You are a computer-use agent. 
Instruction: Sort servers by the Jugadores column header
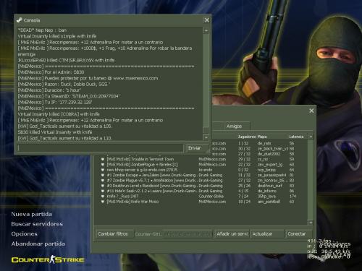(x=247, y=137)
